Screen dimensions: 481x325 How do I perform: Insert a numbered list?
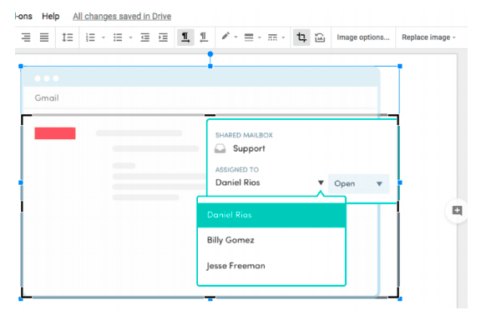[90, 37]
